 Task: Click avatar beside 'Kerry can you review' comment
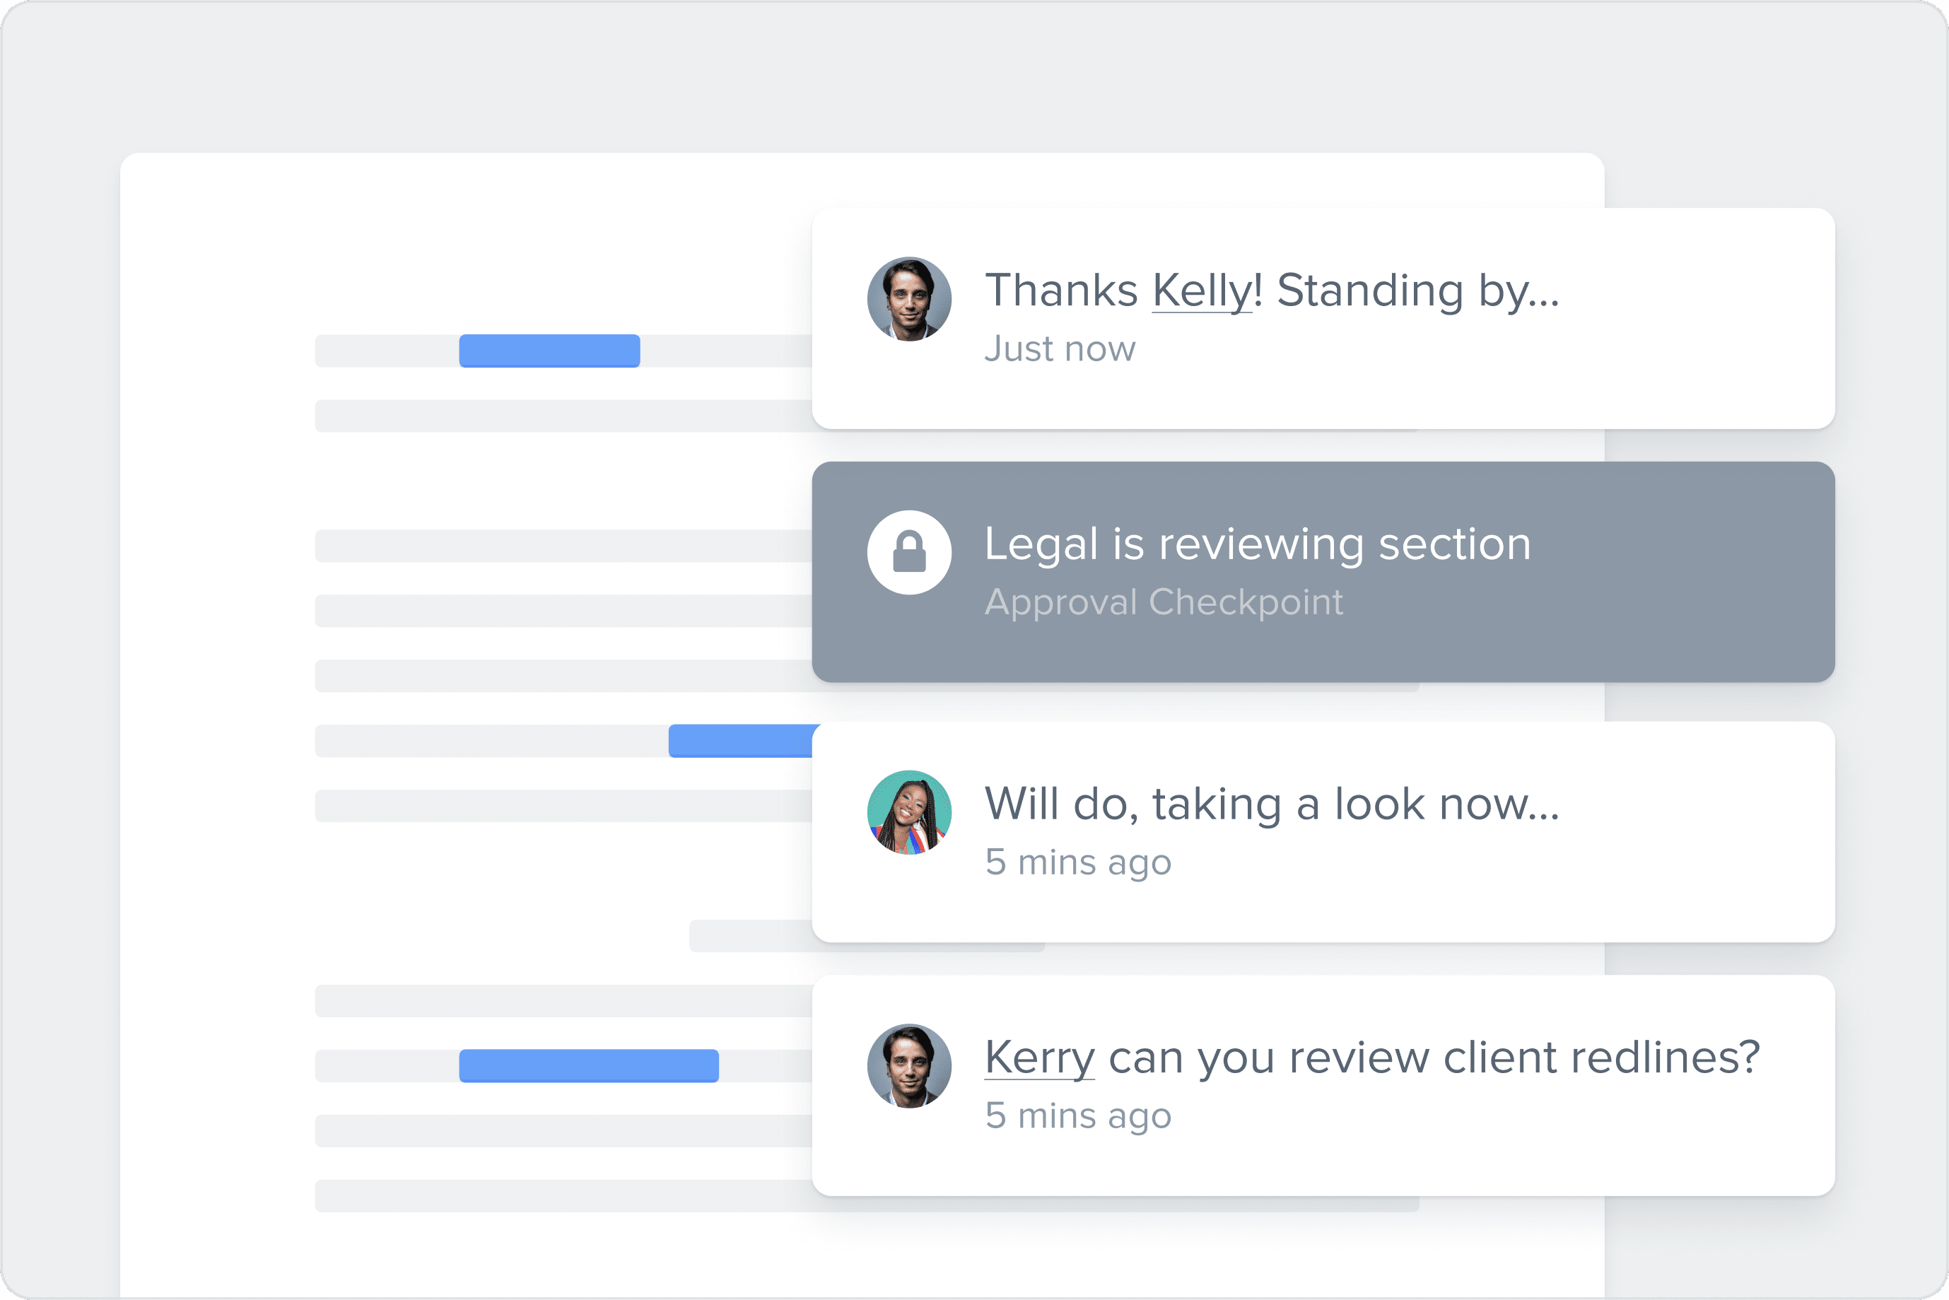point(908,1065)
